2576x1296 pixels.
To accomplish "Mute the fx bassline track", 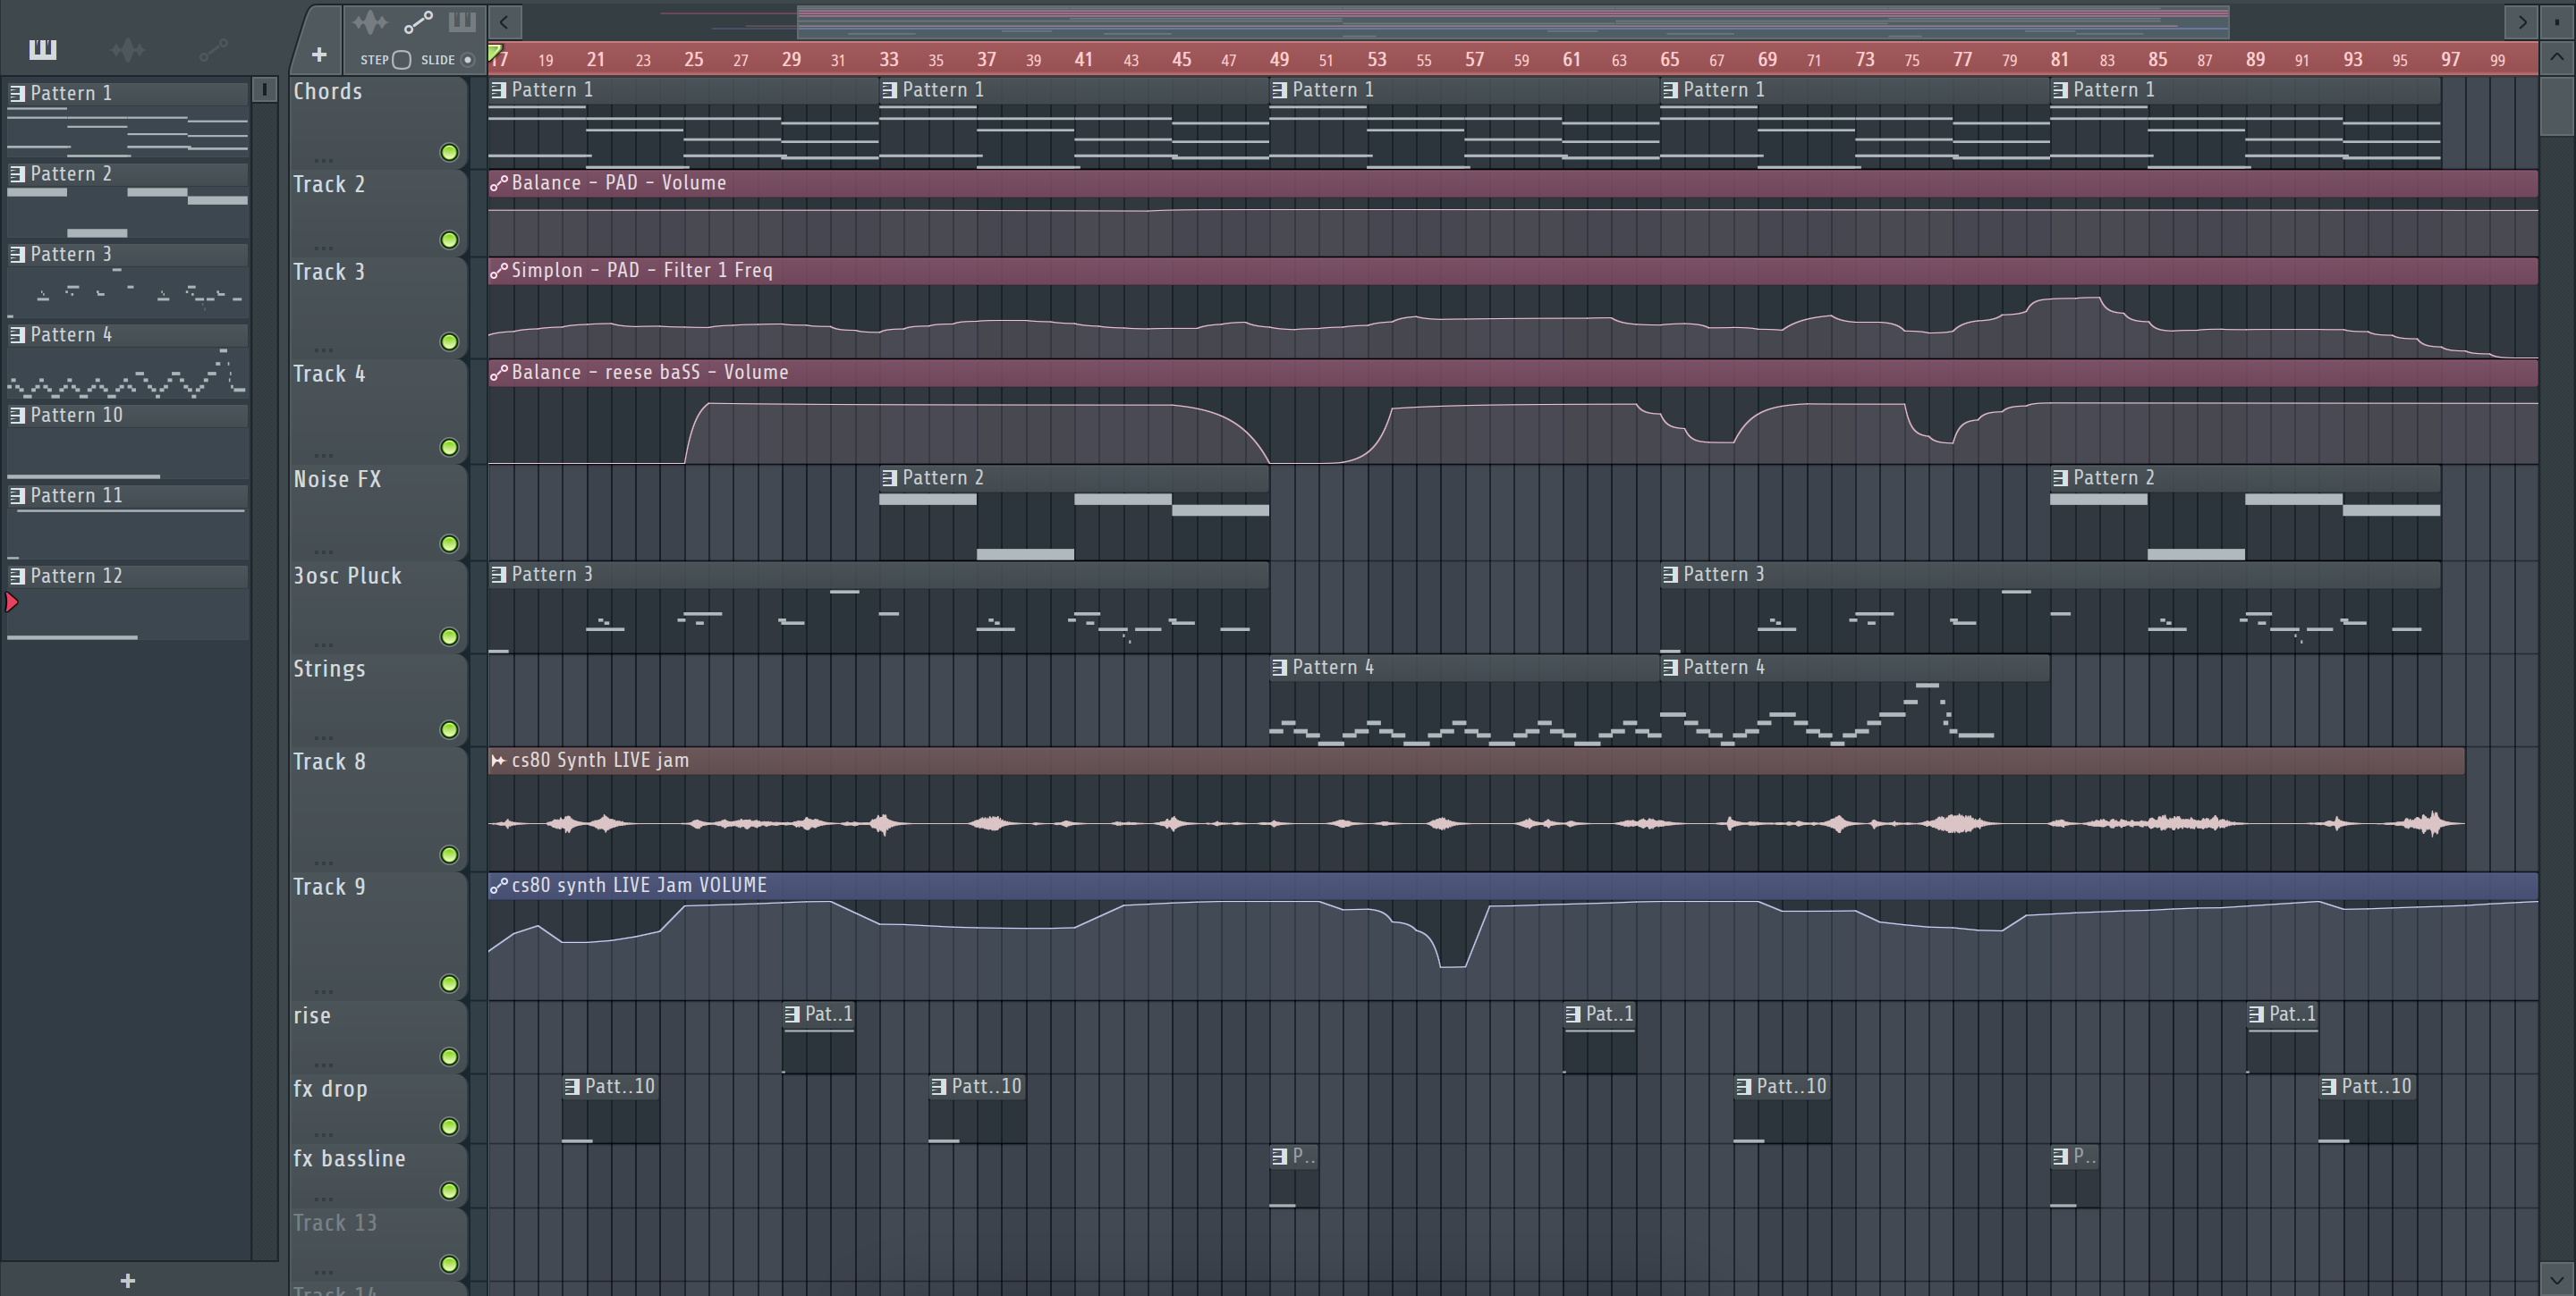I will coord(450,1190).
